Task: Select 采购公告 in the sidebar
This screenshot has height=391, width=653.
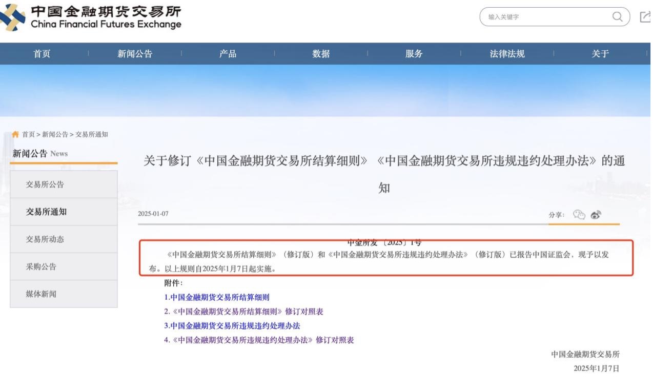Action: point(41,266)
